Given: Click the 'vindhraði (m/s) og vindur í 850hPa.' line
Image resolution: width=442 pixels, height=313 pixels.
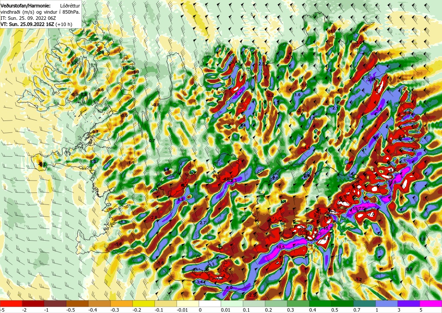Looking at the screenshot, I should pyautogui.click(x=40, y=12).
